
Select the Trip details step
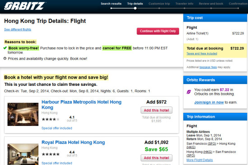pos(135,4)
